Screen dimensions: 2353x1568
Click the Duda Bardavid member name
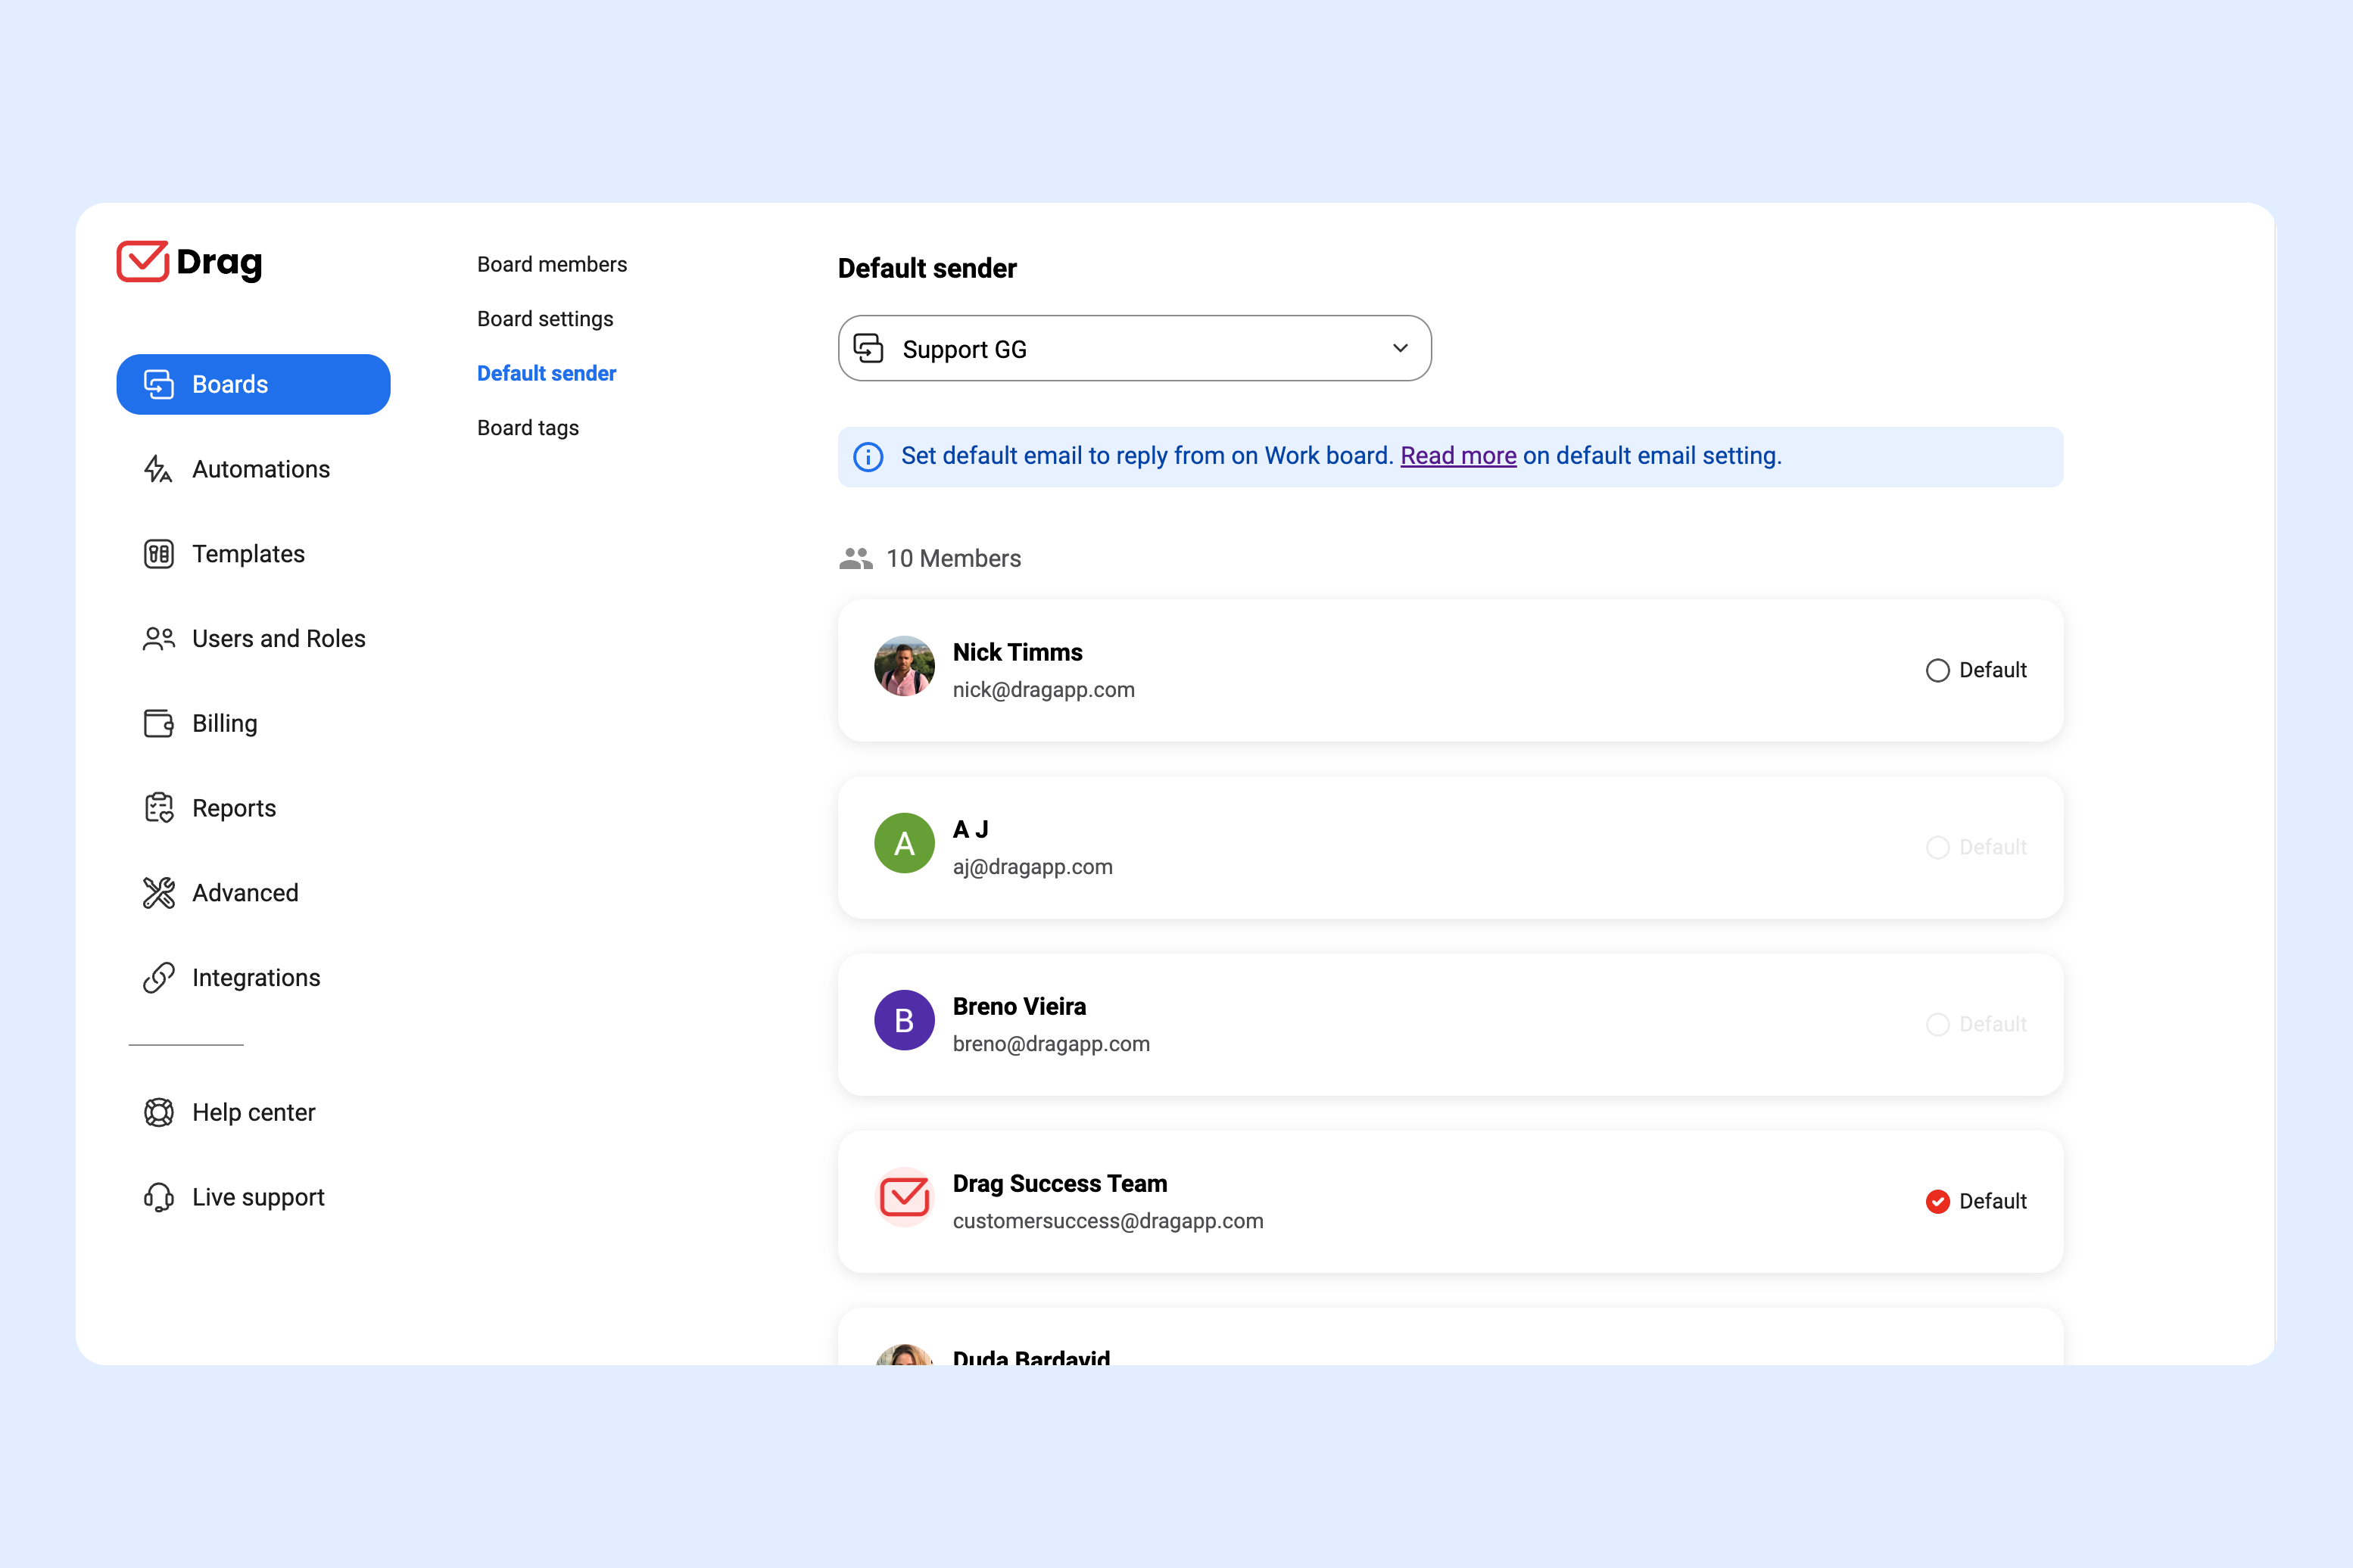[x=1031, y=1357]
